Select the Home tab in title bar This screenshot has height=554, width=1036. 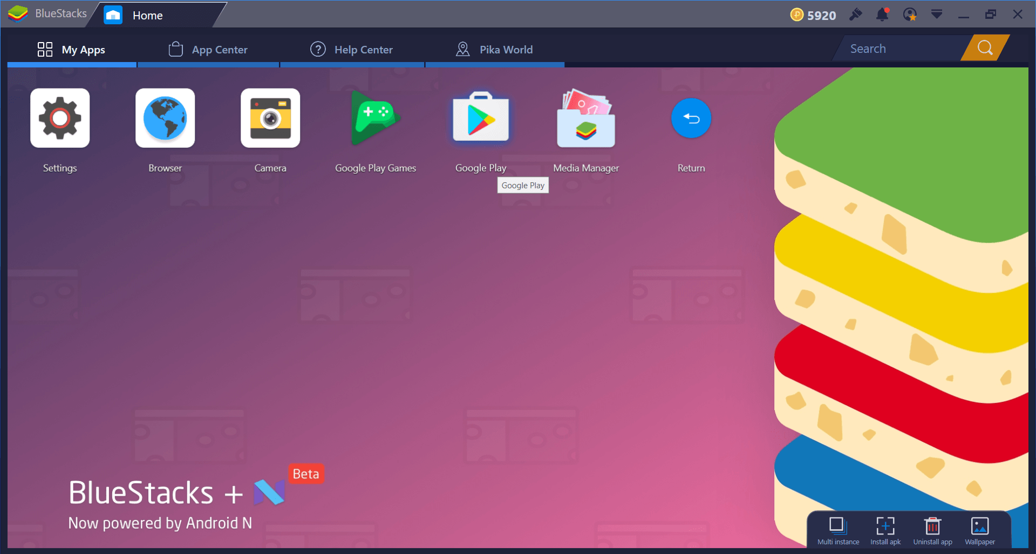(156, 15)
